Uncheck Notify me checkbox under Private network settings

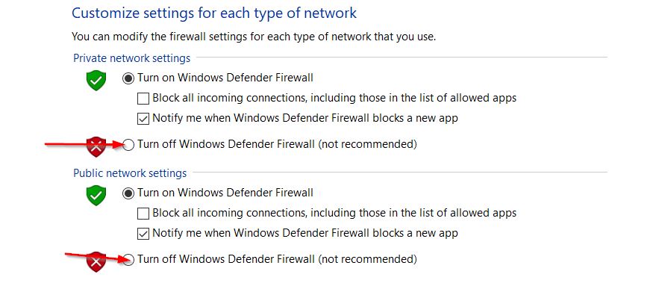click(x=143, y=119)
